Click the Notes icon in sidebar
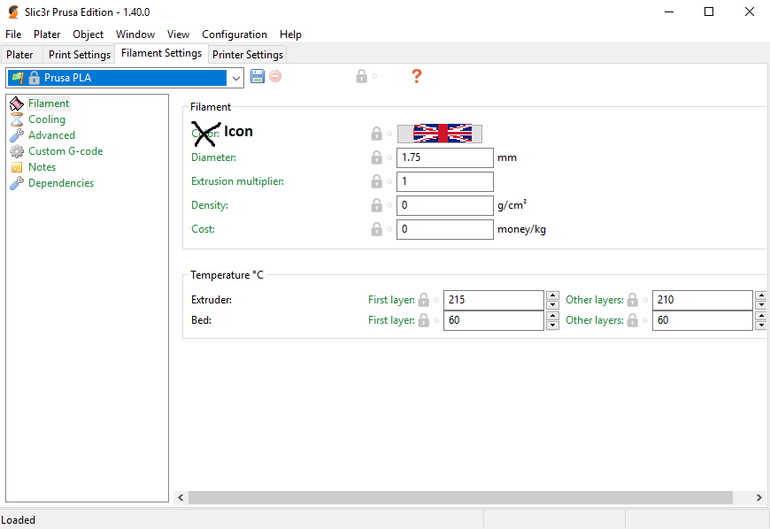The width and height of the screenshot is (770, 529). pos(17,167)
